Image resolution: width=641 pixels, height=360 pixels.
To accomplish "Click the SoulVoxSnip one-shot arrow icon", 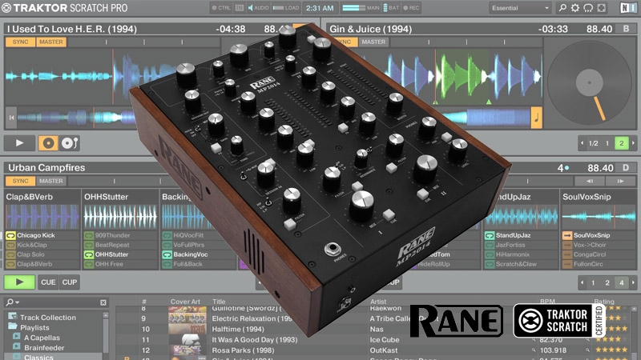I will tap(567, 235).
